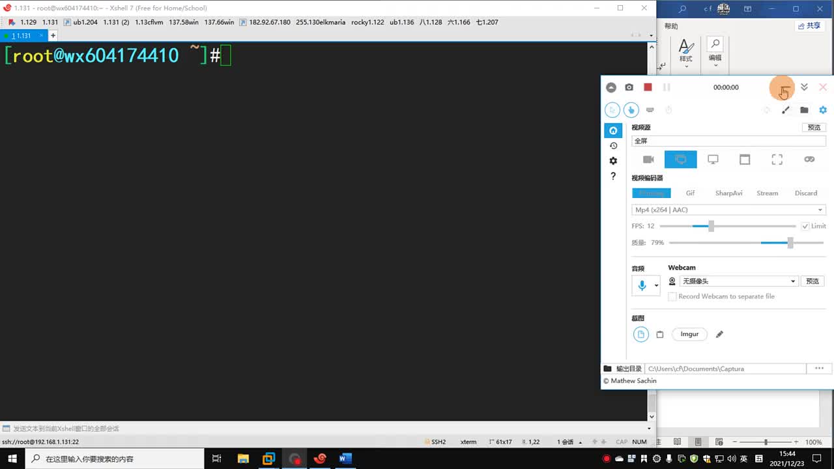Image resolution: width=834 pixels, height=469 pixels.
Task: Adjust the Word zoom slider
Action: tap(766, 442)
